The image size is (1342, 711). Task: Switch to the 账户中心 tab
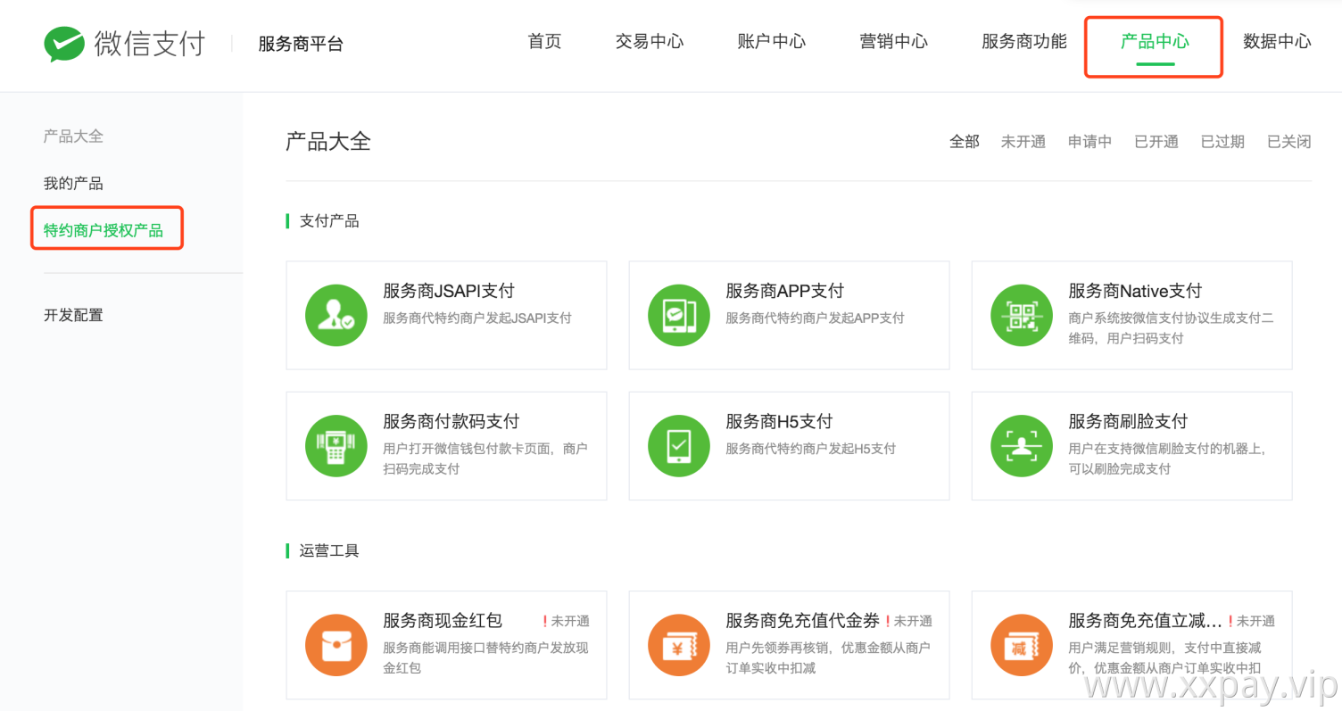[772, 41]
